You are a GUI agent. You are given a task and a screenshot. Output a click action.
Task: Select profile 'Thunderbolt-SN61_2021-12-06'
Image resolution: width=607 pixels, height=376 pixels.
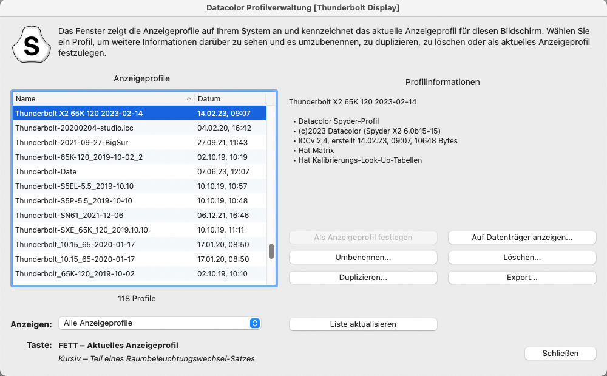tap(140, 215)
